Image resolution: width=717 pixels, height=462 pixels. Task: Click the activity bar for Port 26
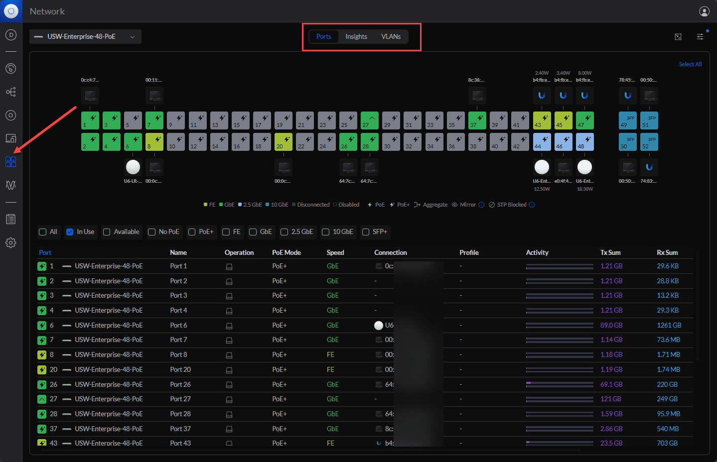[559, 384]
